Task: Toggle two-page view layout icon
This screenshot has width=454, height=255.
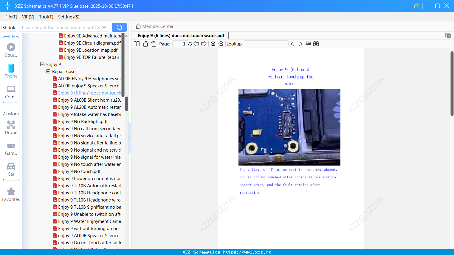Action: click(137, 44)
